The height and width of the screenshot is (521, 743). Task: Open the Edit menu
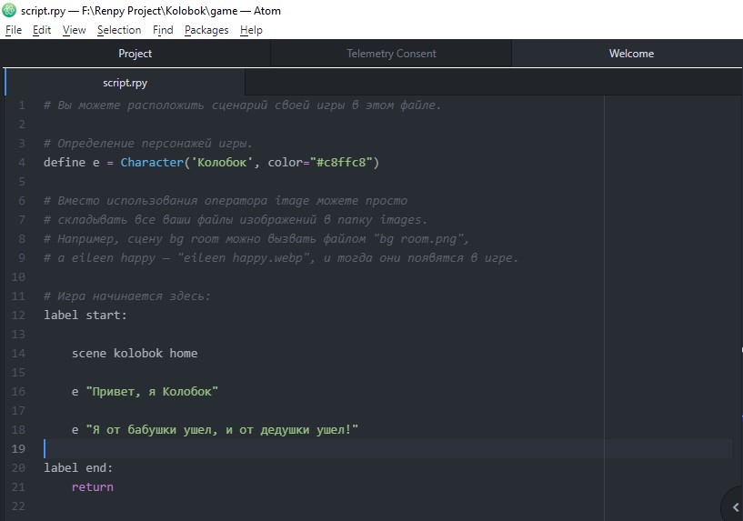(x=42, y=30)
